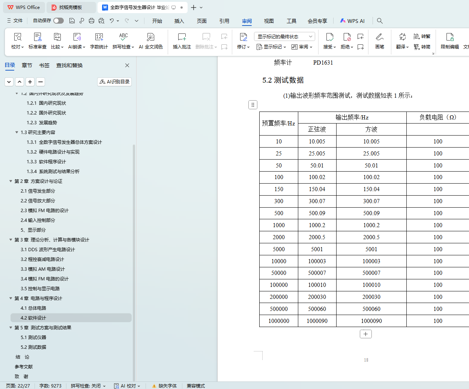Jump to 5.1 测试仪器 in outline

(33, 338)
